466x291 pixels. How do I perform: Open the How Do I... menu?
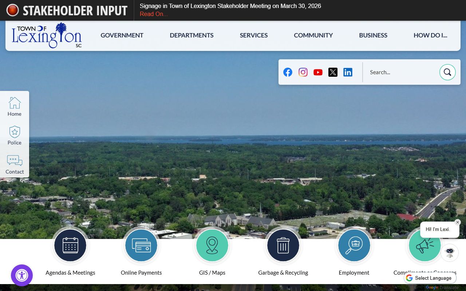point(430,35)
